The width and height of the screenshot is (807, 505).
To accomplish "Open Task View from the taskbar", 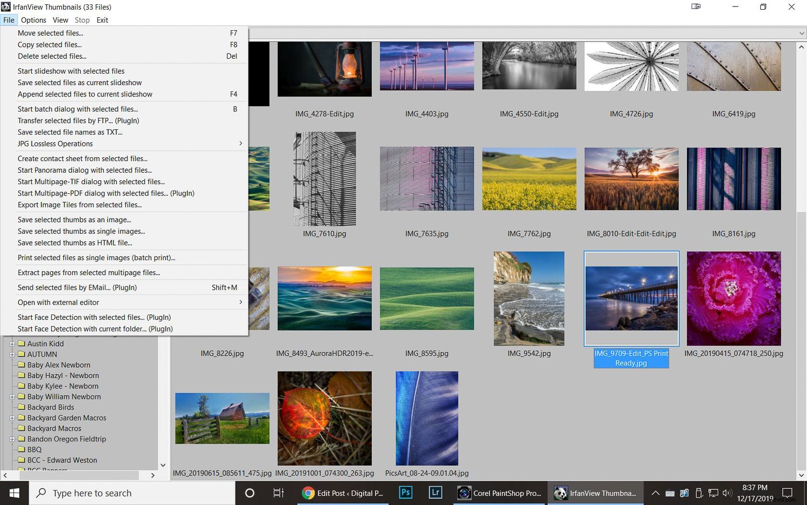I will click(278, 493).
